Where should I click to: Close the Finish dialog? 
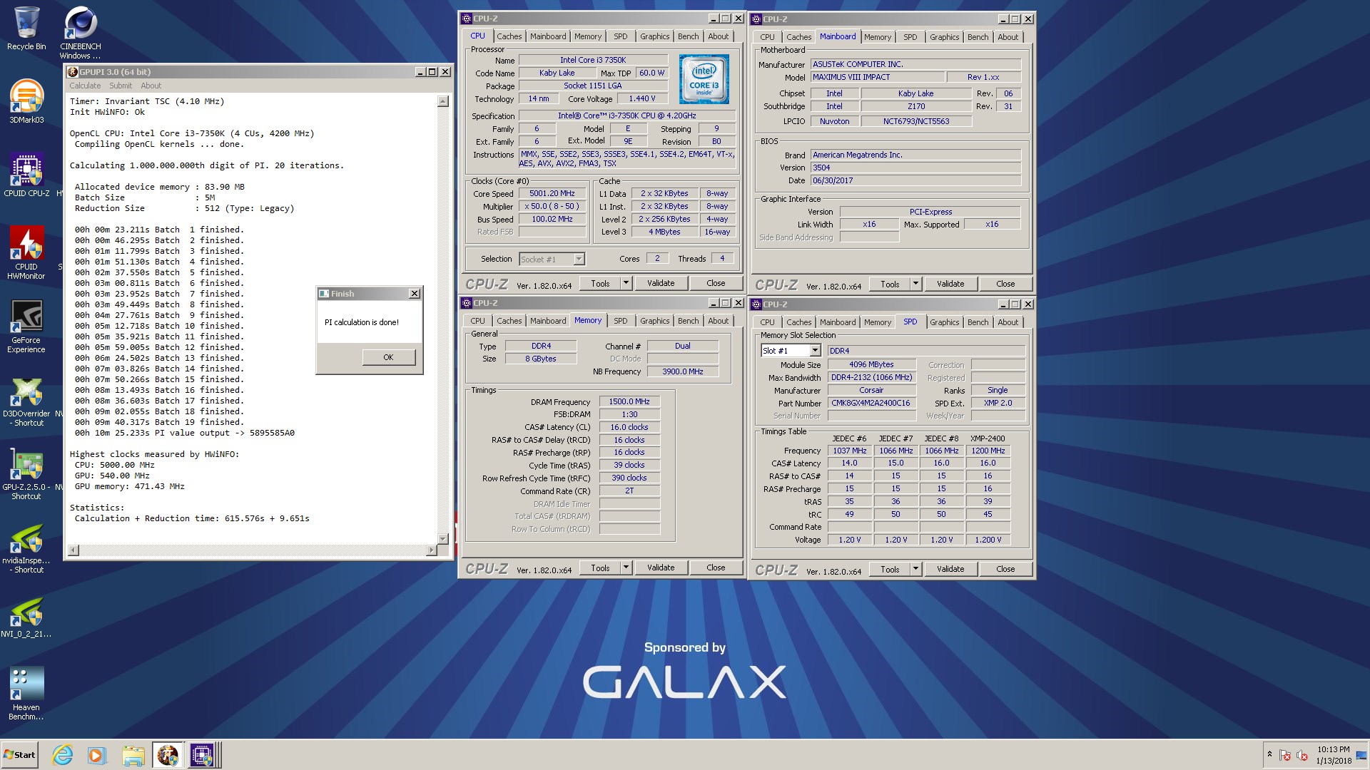coord(414,294)
